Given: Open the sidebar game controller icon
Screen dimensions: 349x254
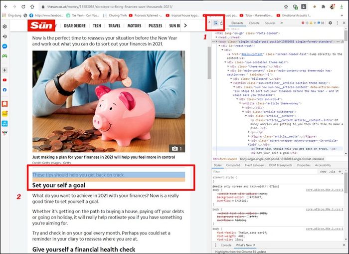Looking at the screenshot, I should click(x=4, y=56).
